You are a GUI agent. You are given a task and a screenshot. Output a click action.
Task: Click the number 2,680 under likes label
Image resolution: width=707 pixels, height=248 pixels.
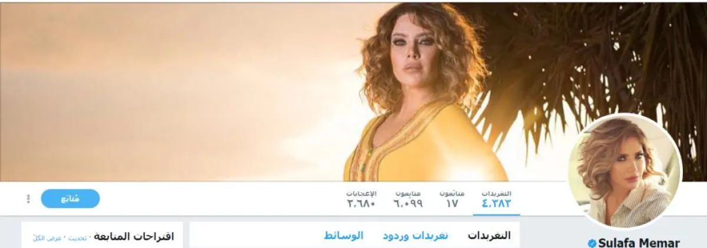click(x=361, y=204)
